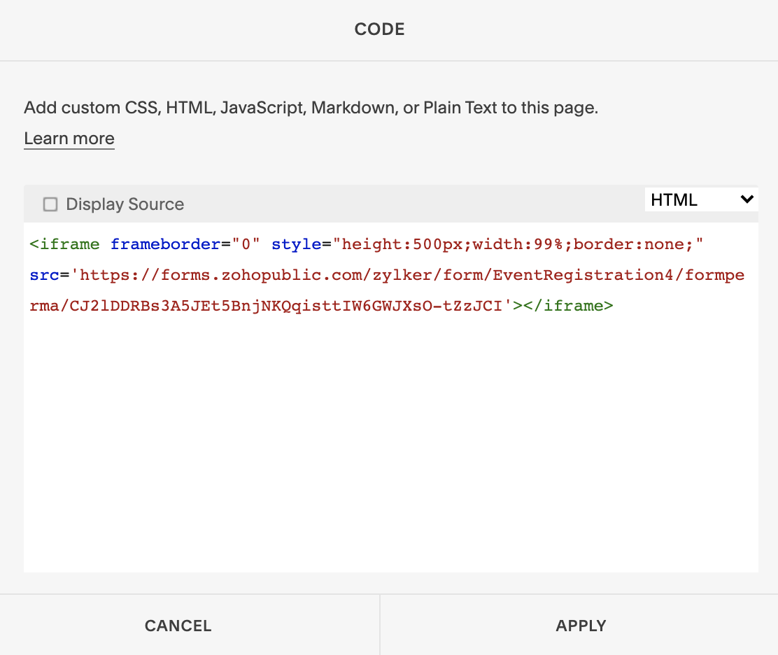The width and height of the screenshot is (778, 655).
Task: Open the HTML language dropdown
Action: pos(701,199)
